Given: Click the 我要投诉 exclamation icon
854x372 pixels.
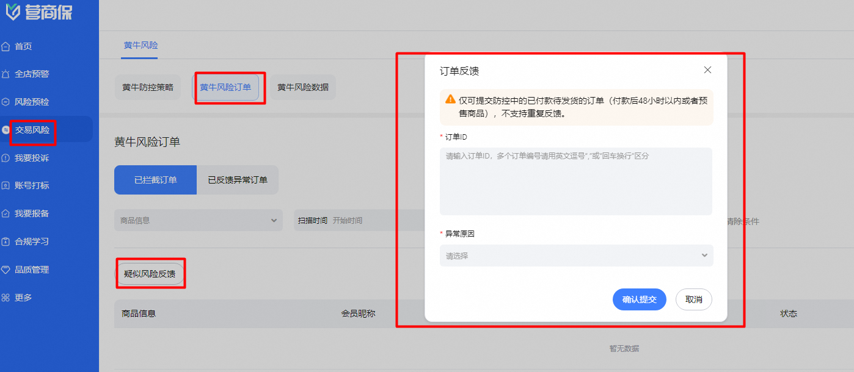Looking at the screenshot, I should [5, 158].
